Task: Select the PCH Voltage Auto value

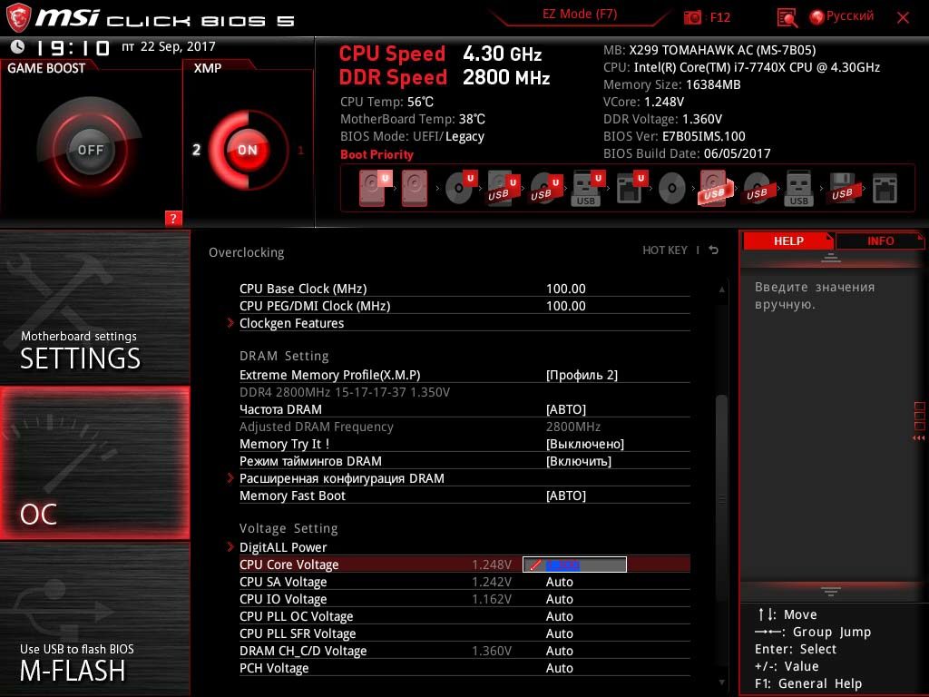Action: click(559, 668)
